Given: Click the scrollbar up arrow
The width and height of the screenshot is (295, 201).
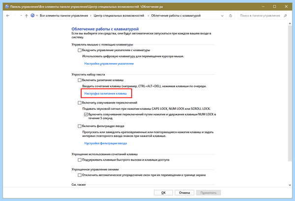Looking at the screenshot, I should pos(290,23).
